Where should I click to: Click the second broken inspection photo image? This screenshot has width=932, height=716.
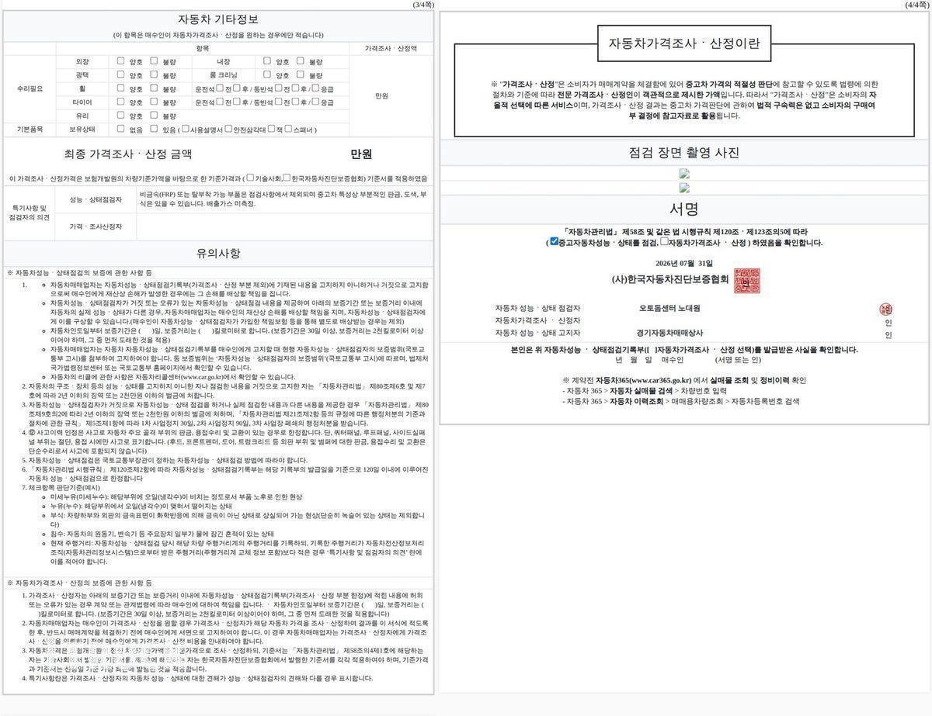click(x=684, y=188)
